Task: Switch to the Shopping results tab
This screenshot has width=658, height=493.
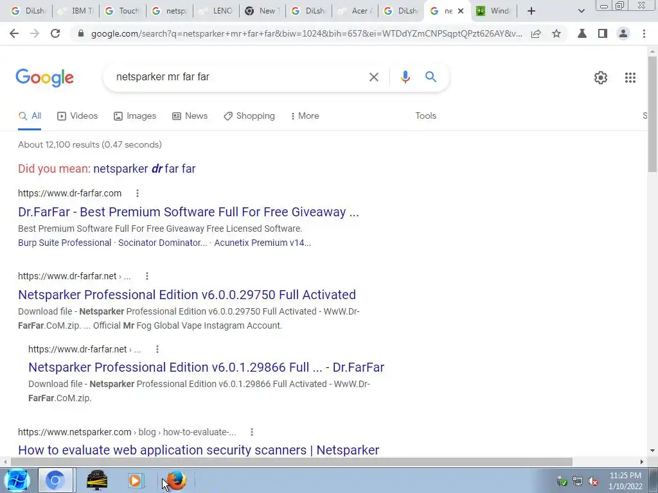Action: tap(249, 116)
